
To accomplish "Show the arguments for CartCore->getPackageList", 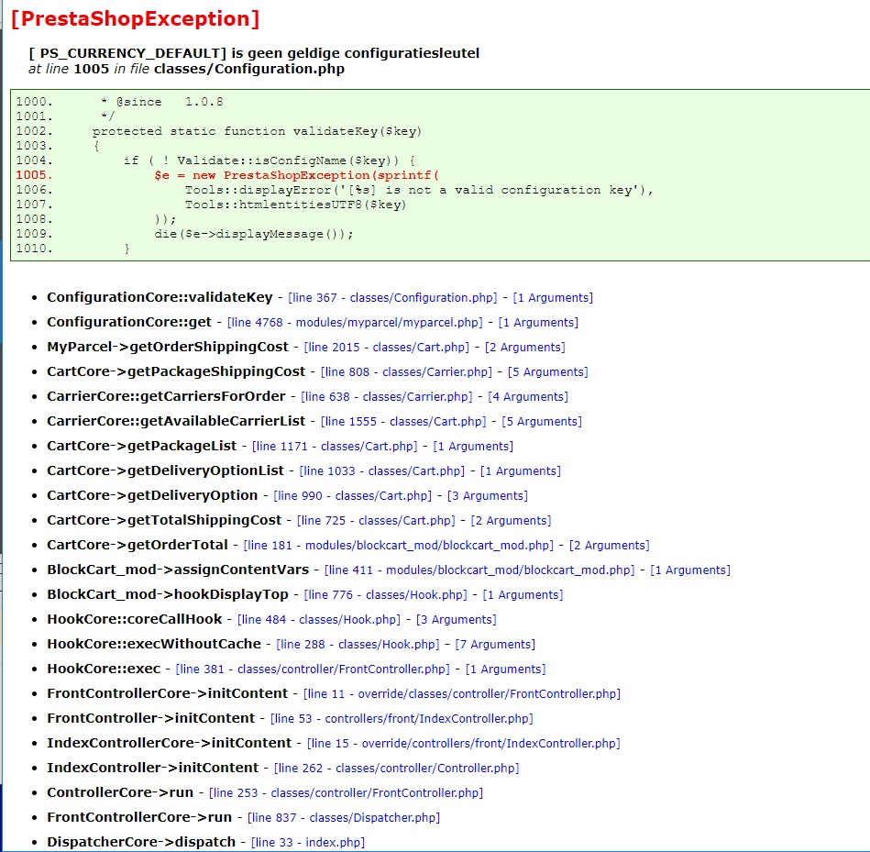I will click(x=473, y=447).
